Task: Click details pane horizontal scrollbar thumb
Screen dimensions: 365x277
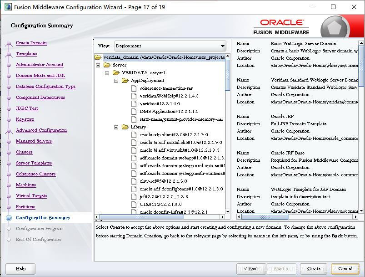Action: [x=265, y=217]
